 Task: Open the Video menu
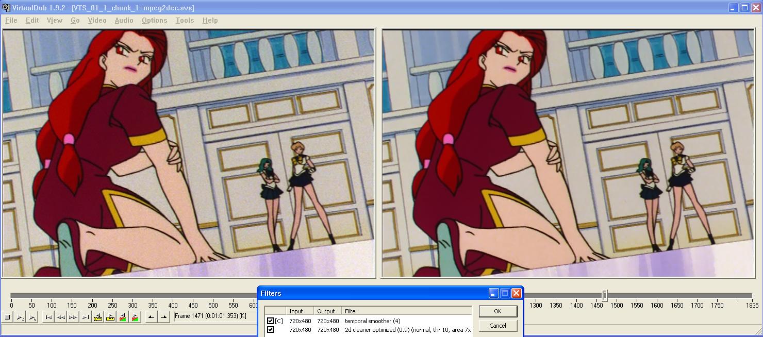pos(97,20)
